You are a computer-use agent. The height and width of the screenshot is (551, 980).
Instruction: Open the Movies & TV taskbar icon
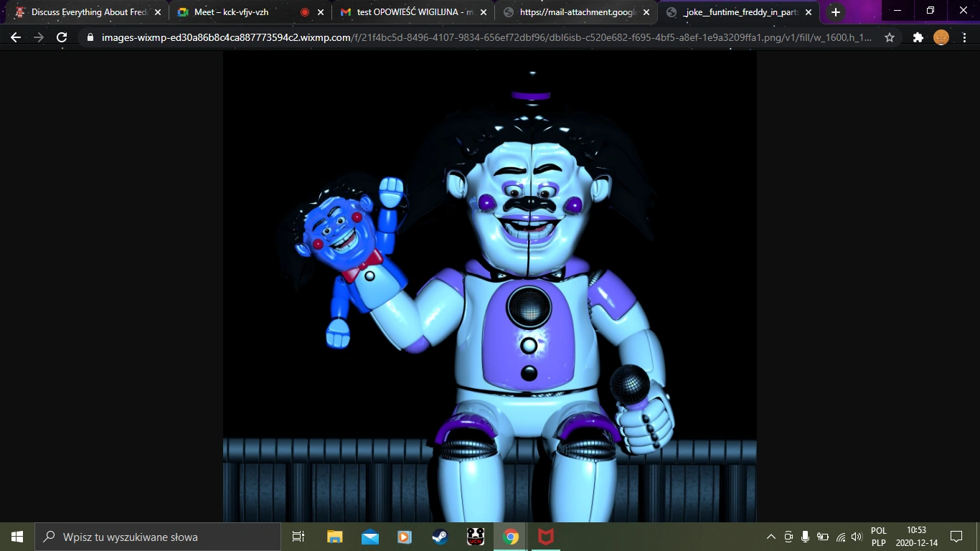click(404, 536)
